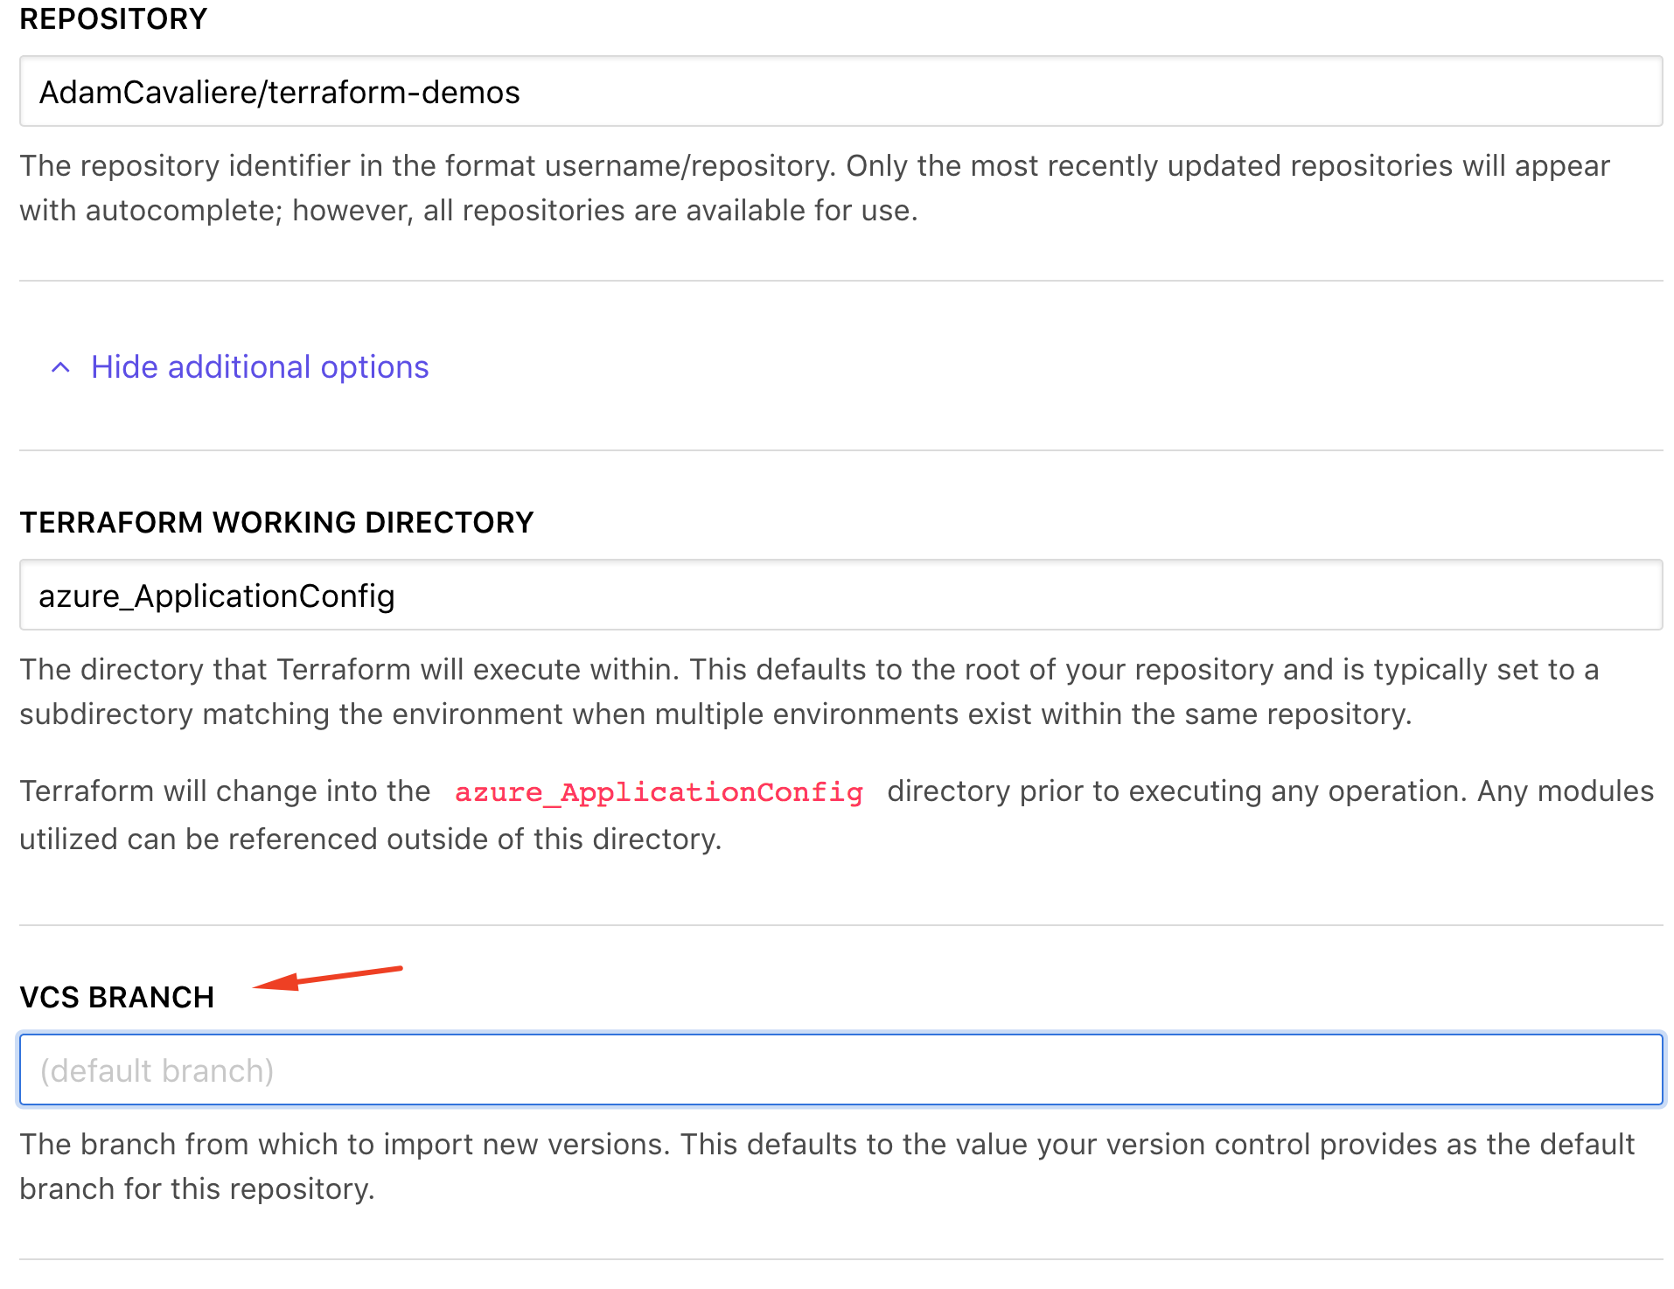Click 'branch for this repository.' text line
1674x1289 pixels.
(x=197, y=1189)
